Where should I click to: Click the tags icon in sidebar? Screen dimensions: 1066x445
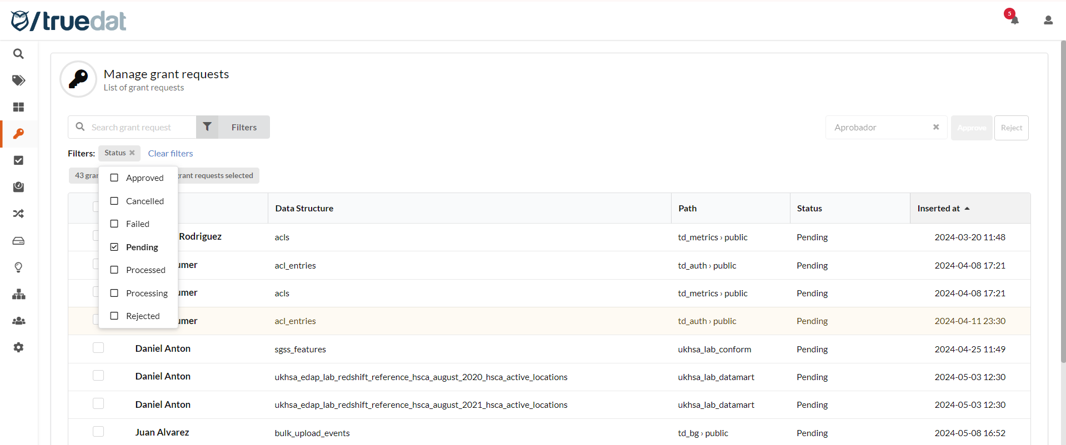18,80
